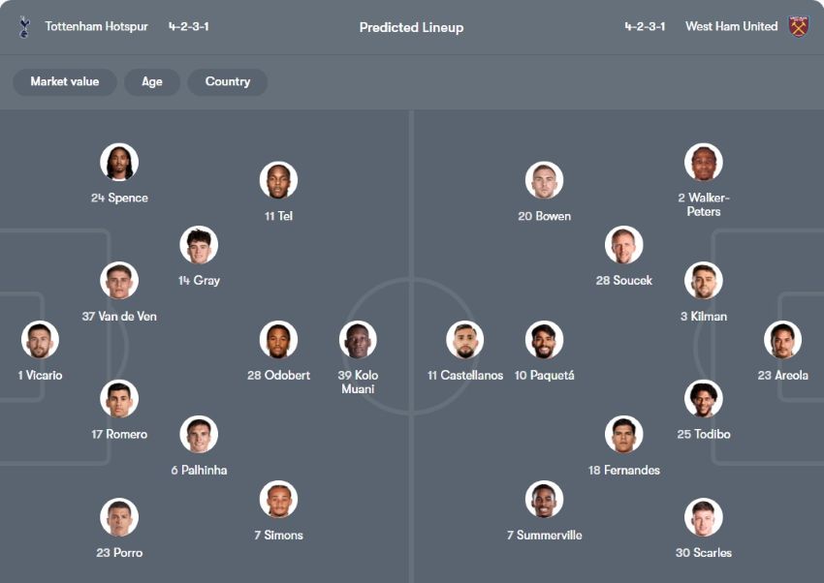The image size is (824, 583).
Task: Toggle the Age filter chip
Action: pos(152,82)
